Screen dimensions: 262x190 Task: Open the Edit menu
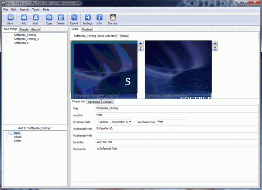14,10
